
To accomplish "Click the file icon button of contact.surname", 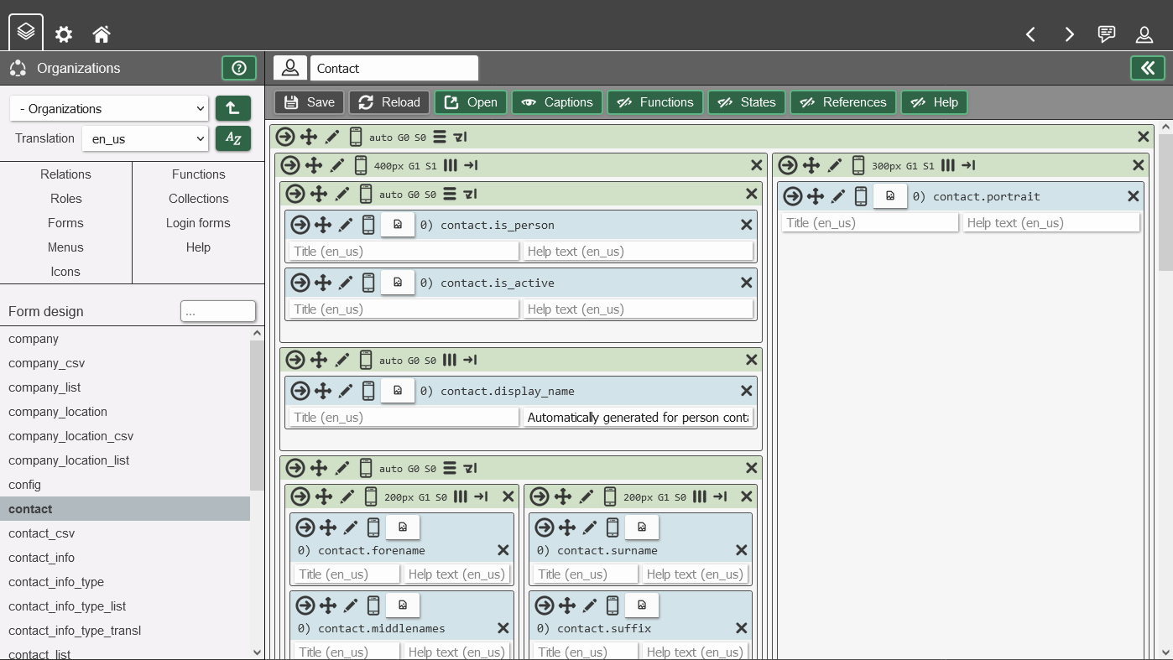I will 642,527.
